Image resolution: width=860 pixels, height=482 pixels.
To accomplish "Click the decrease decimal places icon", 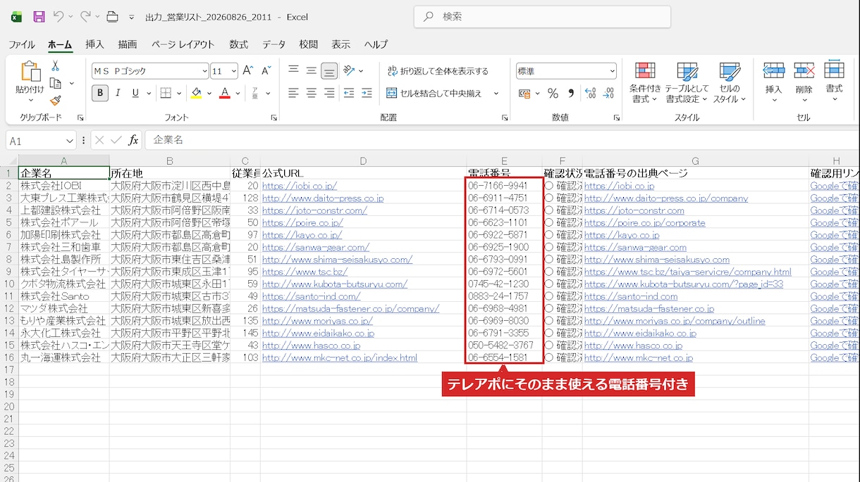I will [x=608, y=93].
